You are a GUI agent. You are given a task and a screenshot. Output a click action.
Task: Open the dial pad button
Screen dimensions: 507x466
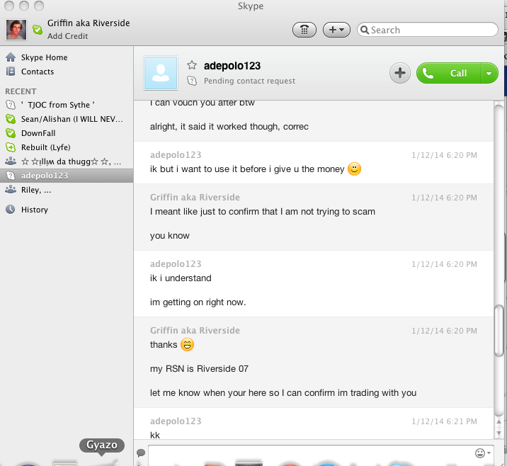point(304,30)
